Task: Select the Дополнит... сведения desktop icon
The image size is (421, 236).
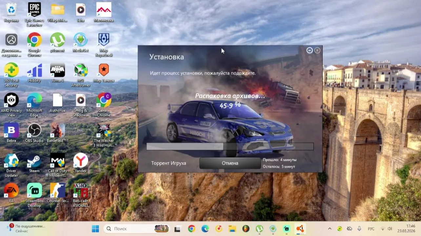Action: click(x=11, y=45)
